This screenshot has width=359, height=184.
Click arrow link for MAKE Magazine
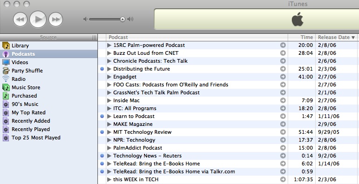(283, 124)
